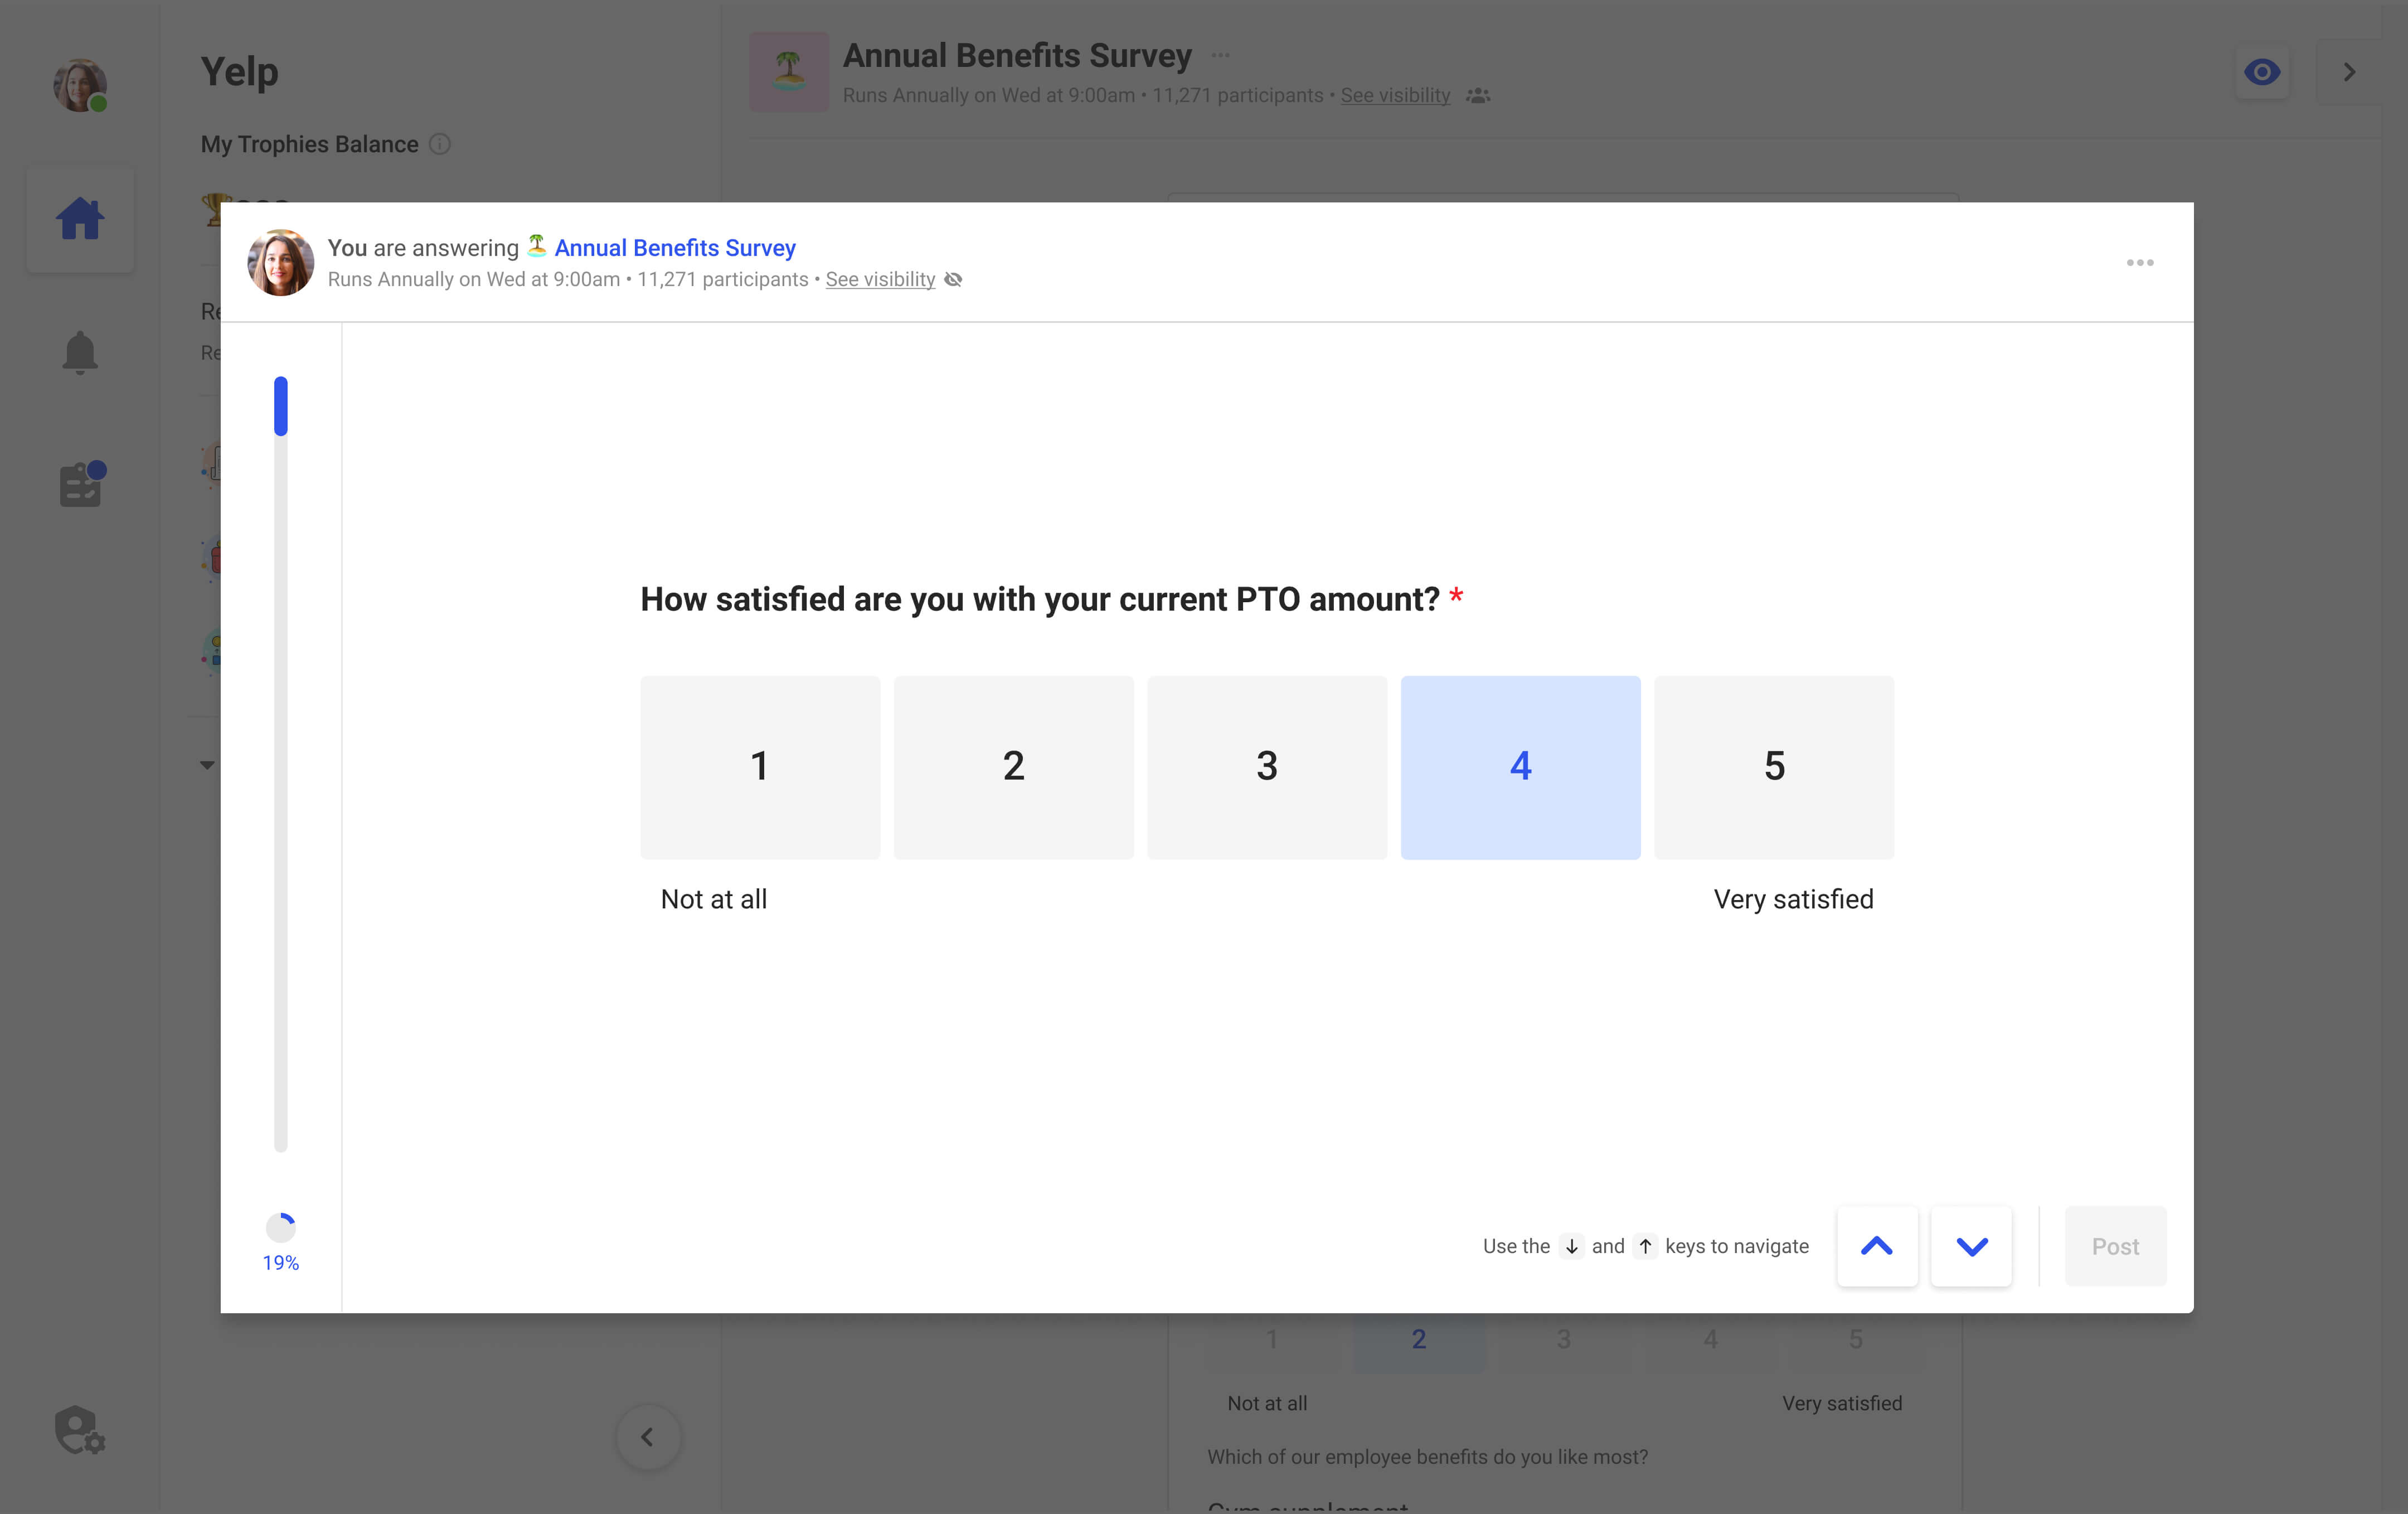Click the user avatar in sidebar

tap(80, 85)
